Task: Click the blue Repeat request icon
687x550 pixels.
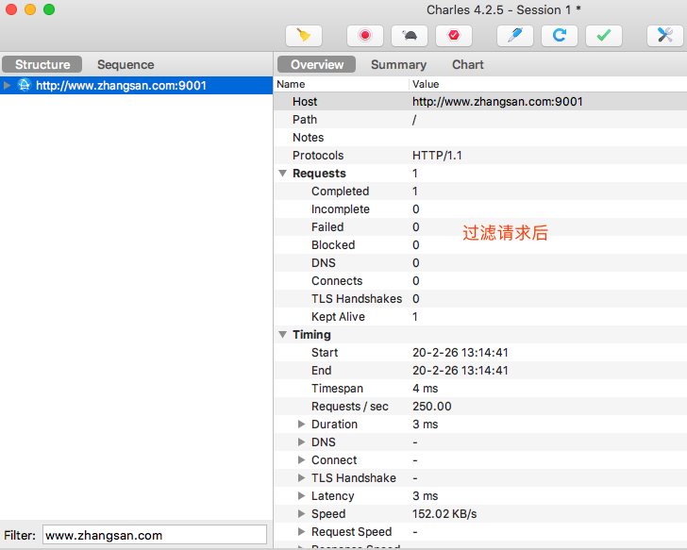Action: 560,36
